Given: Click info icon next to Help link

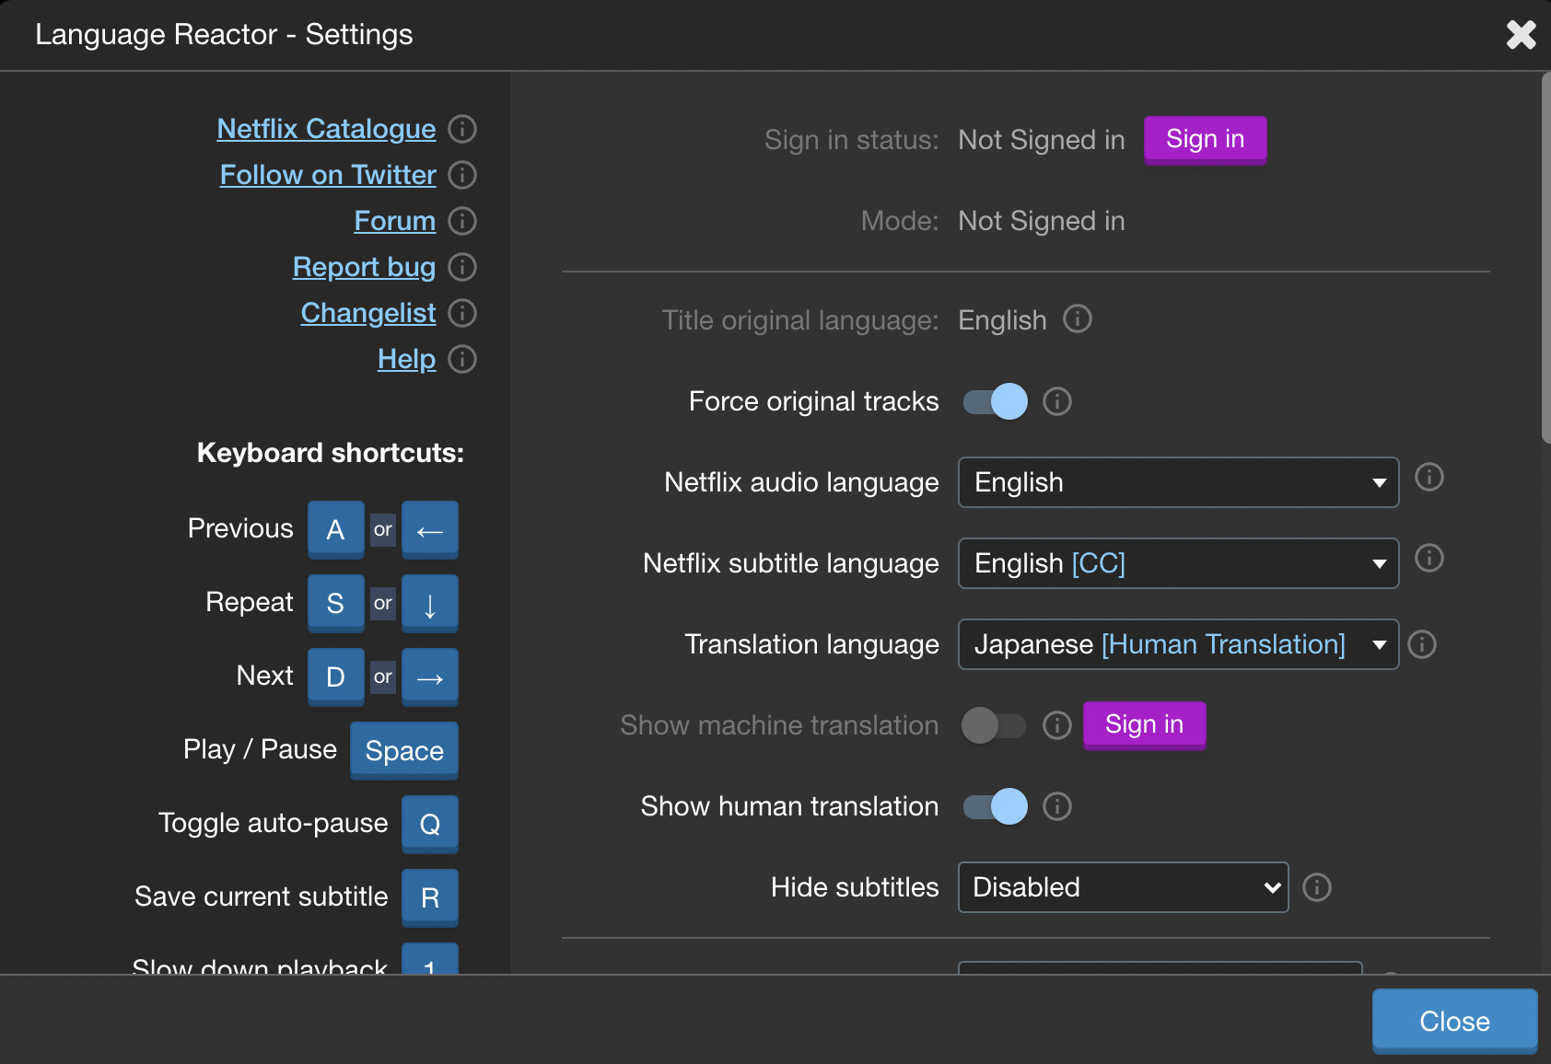Looking at the screenshot, I should pos(462,359).
